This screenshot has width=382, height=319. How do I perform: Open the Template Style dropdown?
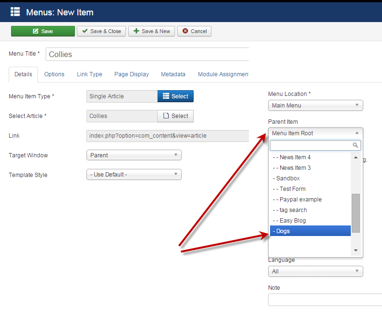pos(134,175)
